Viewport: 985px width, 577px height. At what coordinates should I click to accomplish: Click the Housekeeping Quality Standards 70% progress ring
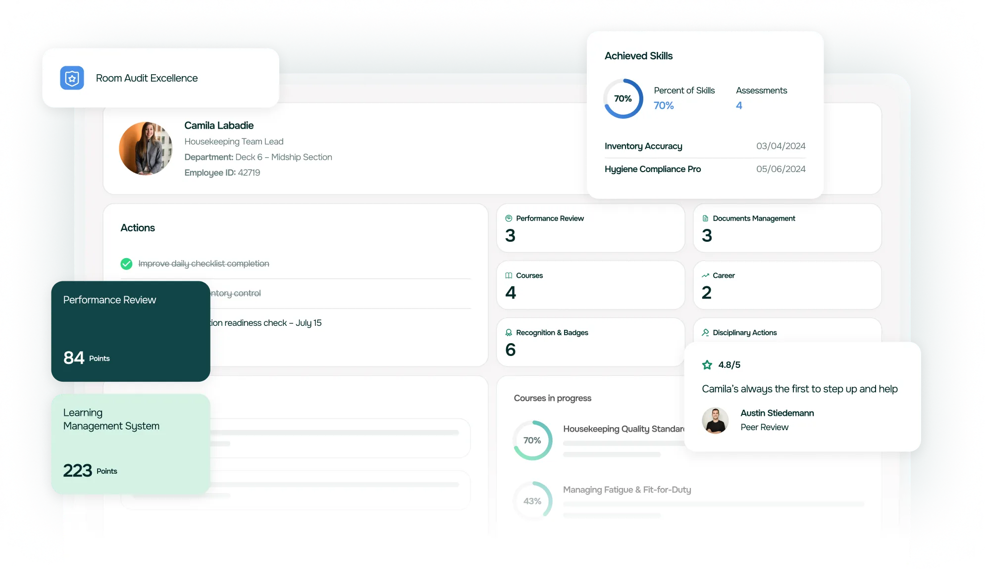[532, 441]
